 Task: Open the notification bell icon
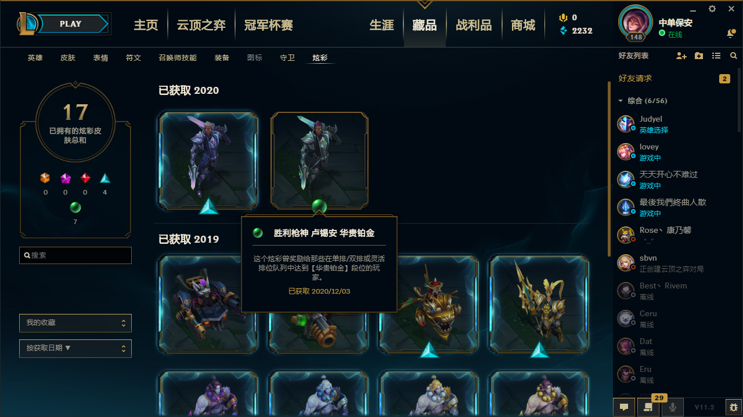click(731, 34)
